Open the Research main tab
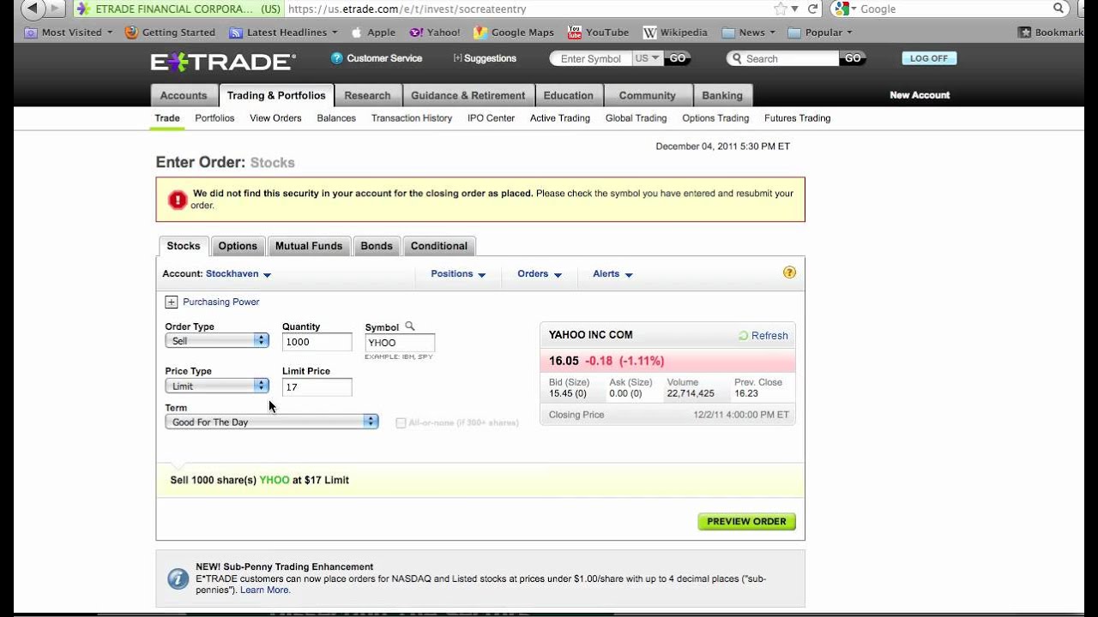 pos(367,95)
